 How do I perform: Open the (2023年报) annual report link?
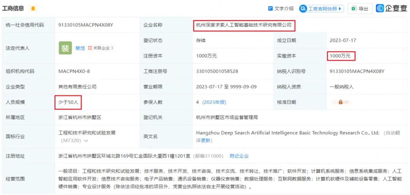pyautogui.click(x=214, y=102)
